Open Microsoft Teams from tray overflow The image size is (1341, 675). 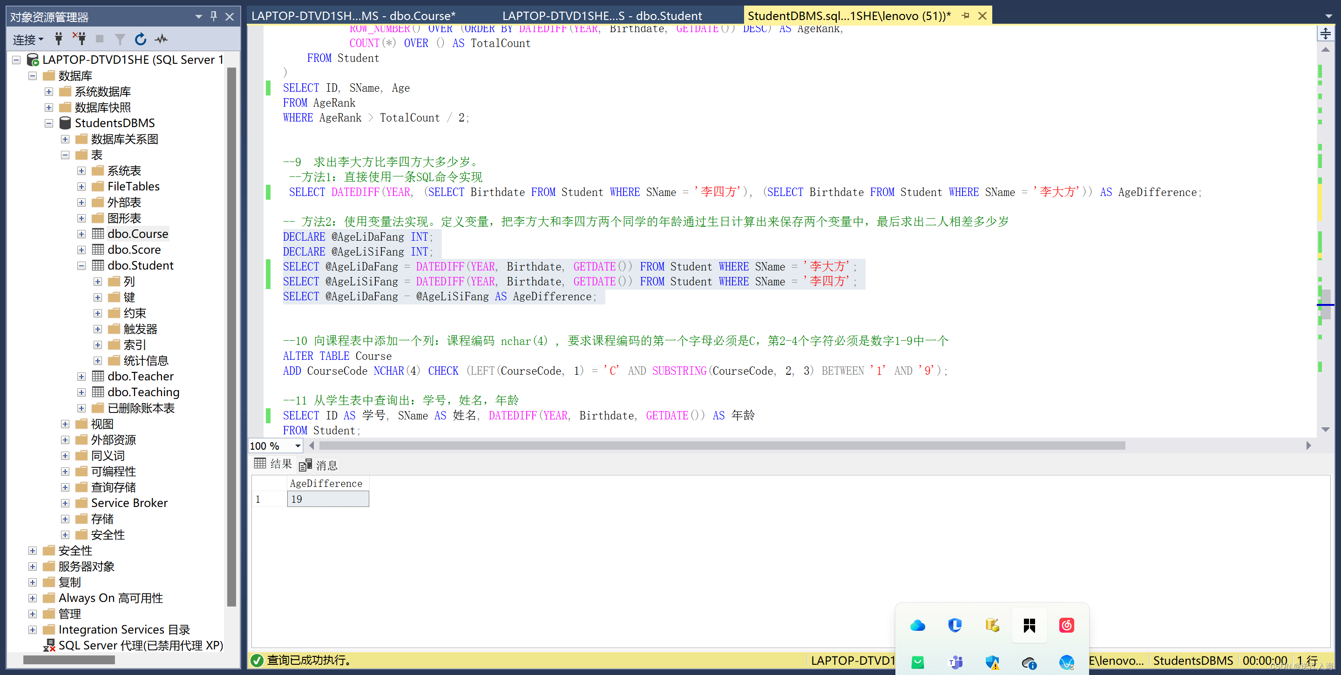pyautogui.click(x=955, y=662)
